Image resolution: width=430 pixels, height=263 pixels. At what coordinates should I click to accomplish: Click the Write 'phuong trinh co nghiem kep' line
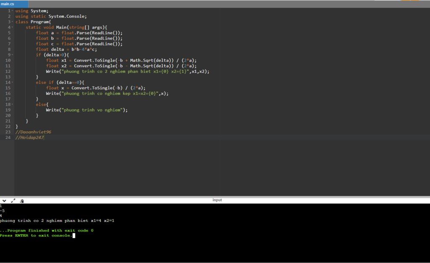[x=107, y=94]
